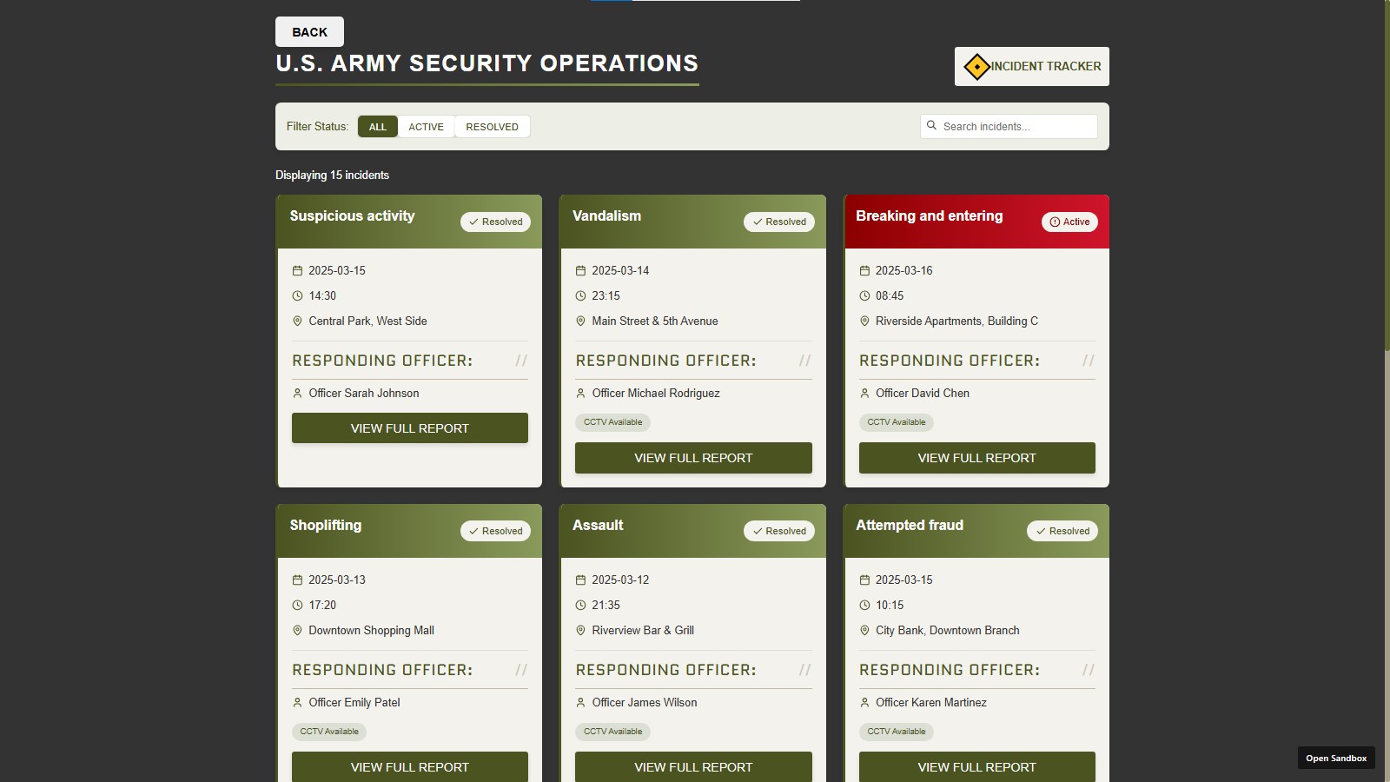Click location pin beside Riverview Bar & Grill
The height and width of the screenshot is (782, 1390).
(580, 631)
